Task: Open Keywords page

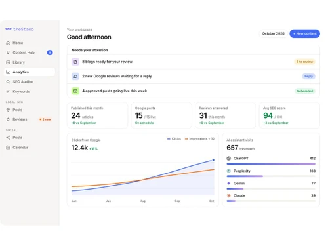Action: tap(30, 91)
